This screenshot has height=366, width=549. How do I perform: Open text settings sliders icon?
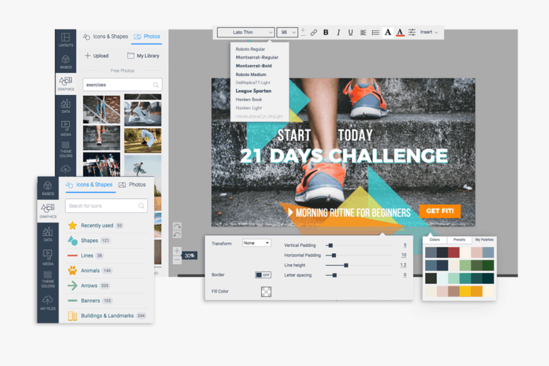click(x=412, y=32)
